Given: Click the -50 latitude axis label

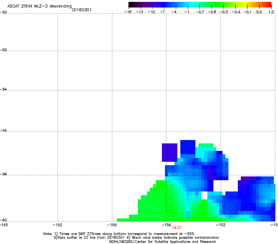Looking at the screenshot, I should (x=3, y=12).
